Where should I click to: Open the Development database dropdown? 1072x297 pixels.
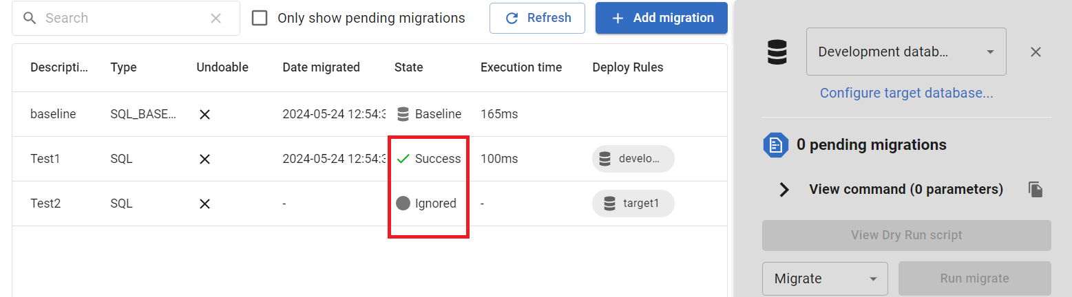906,52
